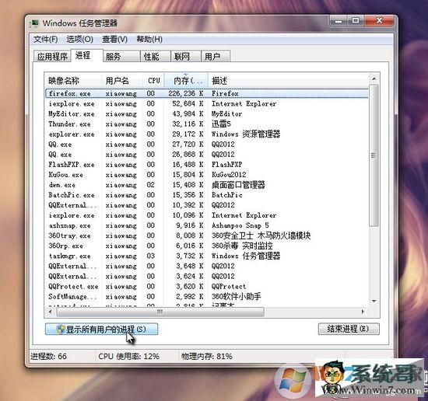Sort by 映像名称 column header

(x=73, y=80)
